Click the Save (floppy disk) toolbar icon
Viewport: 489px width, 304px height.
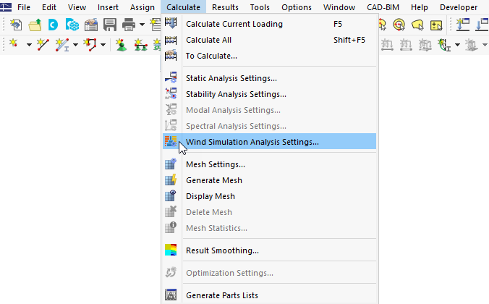tap(110, 25)
